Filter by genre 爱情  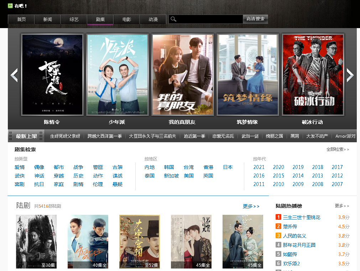click(20, 167)
